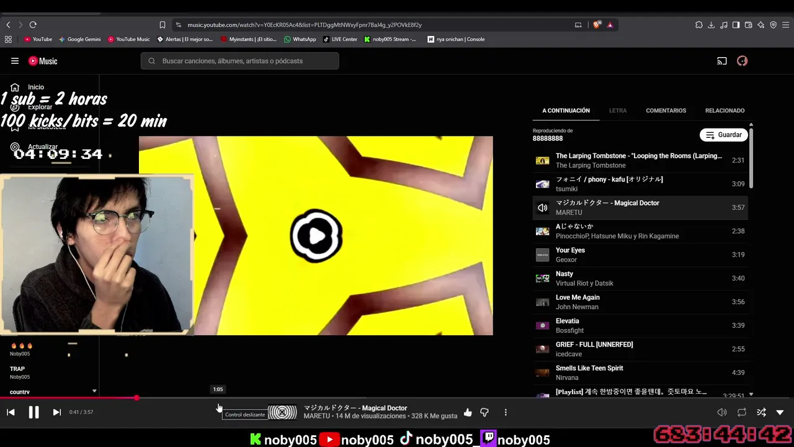Open artist link tsumiki in queue
794x447 pixels.
click(x=566, y=189)
